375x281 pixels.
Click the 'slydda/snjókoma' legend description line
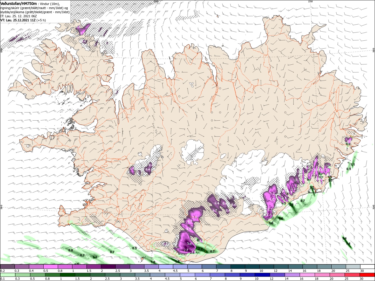point(35,12)
